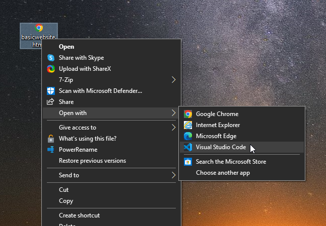This screenshot has height=226, width=326.
Task: Select the Give access to entry
Action: tap(111, 128)
